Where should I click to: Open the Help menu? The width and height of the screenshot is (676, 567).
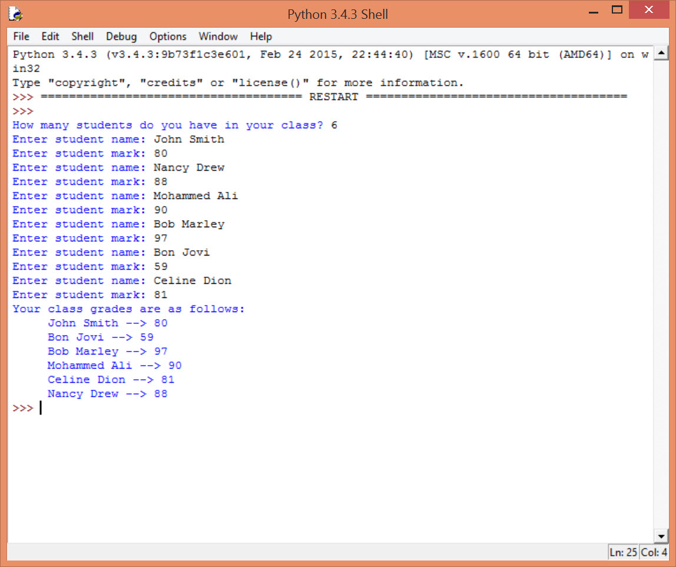coord(261,37)
